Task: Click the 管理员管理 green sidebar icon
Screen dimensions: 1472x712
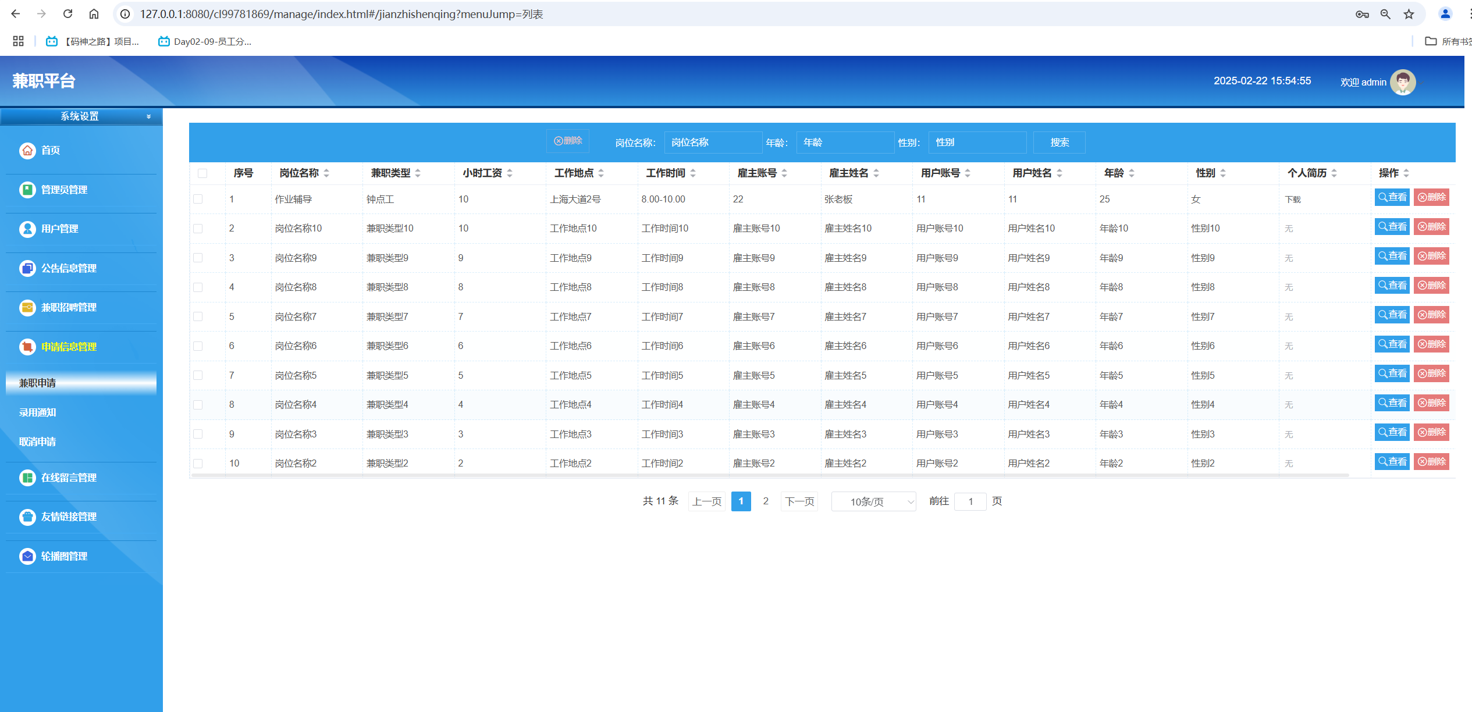Action: 27,190
